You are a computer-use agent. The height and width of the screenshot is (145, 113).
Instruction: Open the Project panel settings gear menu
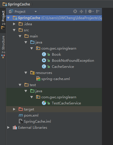pos(91,11)
